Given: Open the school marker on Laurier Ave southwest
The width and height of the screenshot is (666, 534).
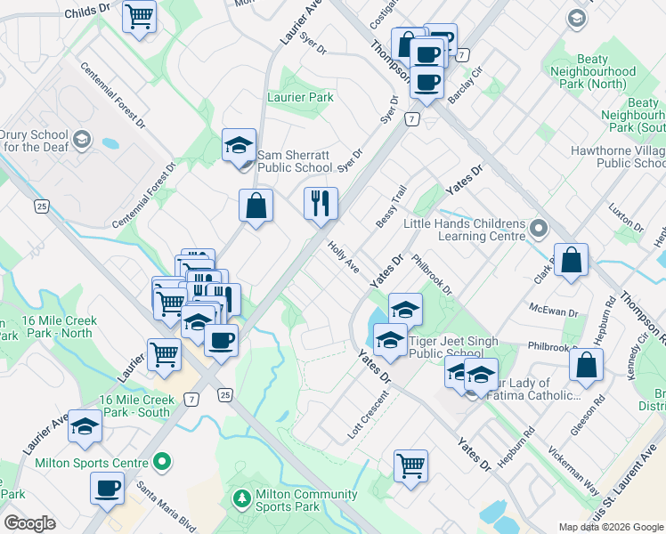Looking at the screenshot, I should 85,427.
